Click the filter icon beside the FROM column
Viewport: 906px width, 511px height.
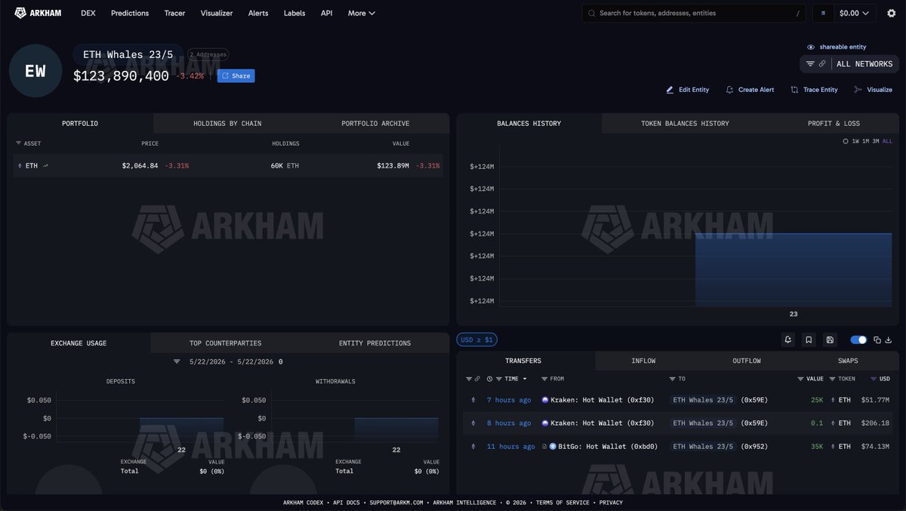[544, 379]
